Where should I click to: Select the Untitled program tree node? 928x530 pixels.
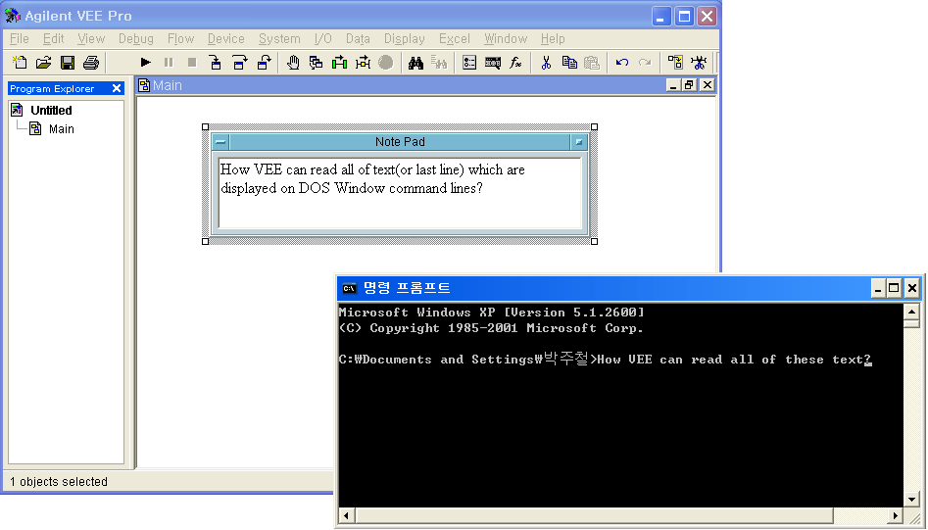click(51, 111)
